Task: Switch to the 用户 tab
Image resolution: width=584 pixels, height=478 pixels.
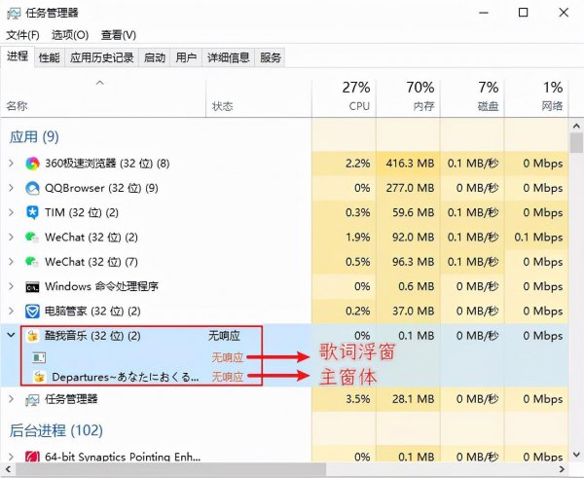Action: (186, 57)
